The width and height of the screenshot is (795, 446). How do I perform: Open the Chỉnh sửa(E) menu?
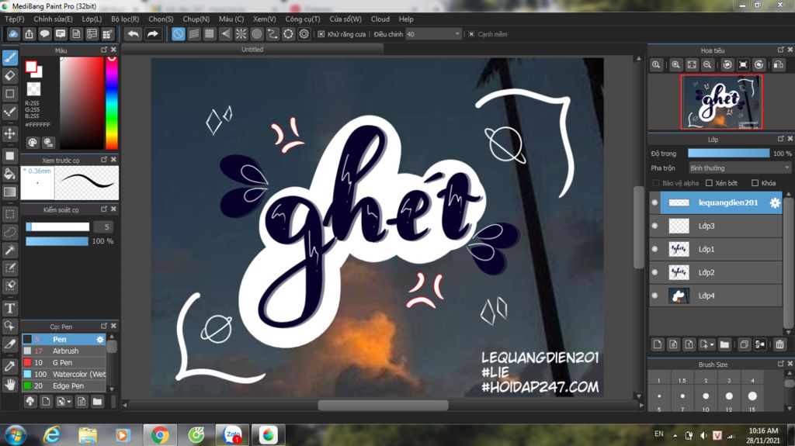point(54,19)
